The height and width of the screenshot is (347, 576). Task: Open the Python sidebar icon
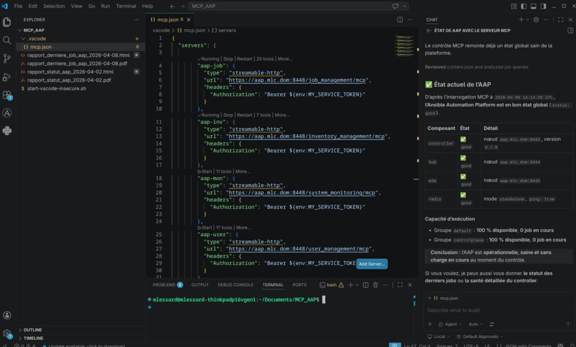click(7, 131)
